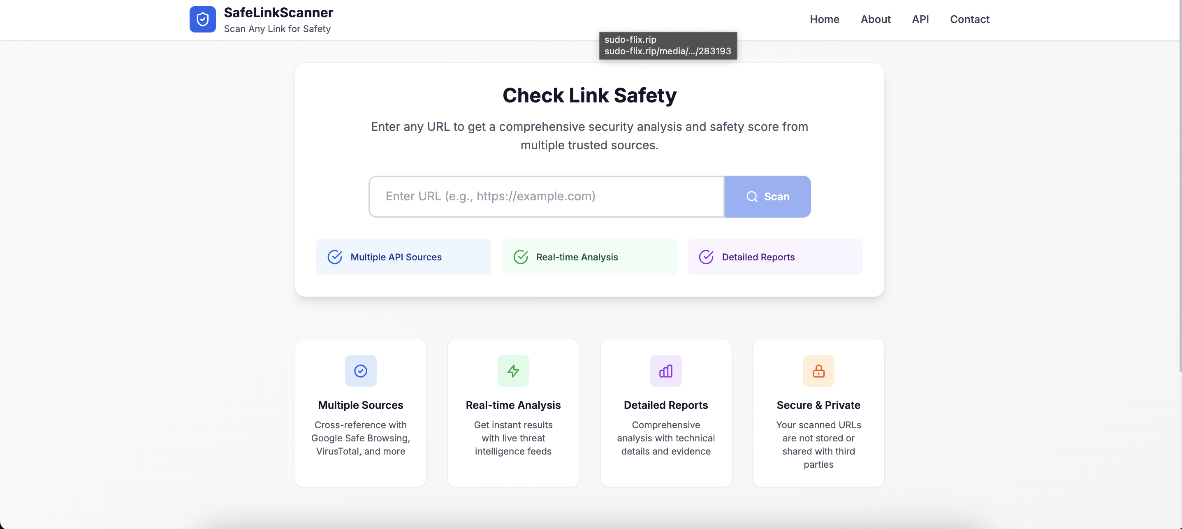The image size is (1182, 529).
Task: Click the purple check-circle beside Detailed Reports
Action: point(706,257)
